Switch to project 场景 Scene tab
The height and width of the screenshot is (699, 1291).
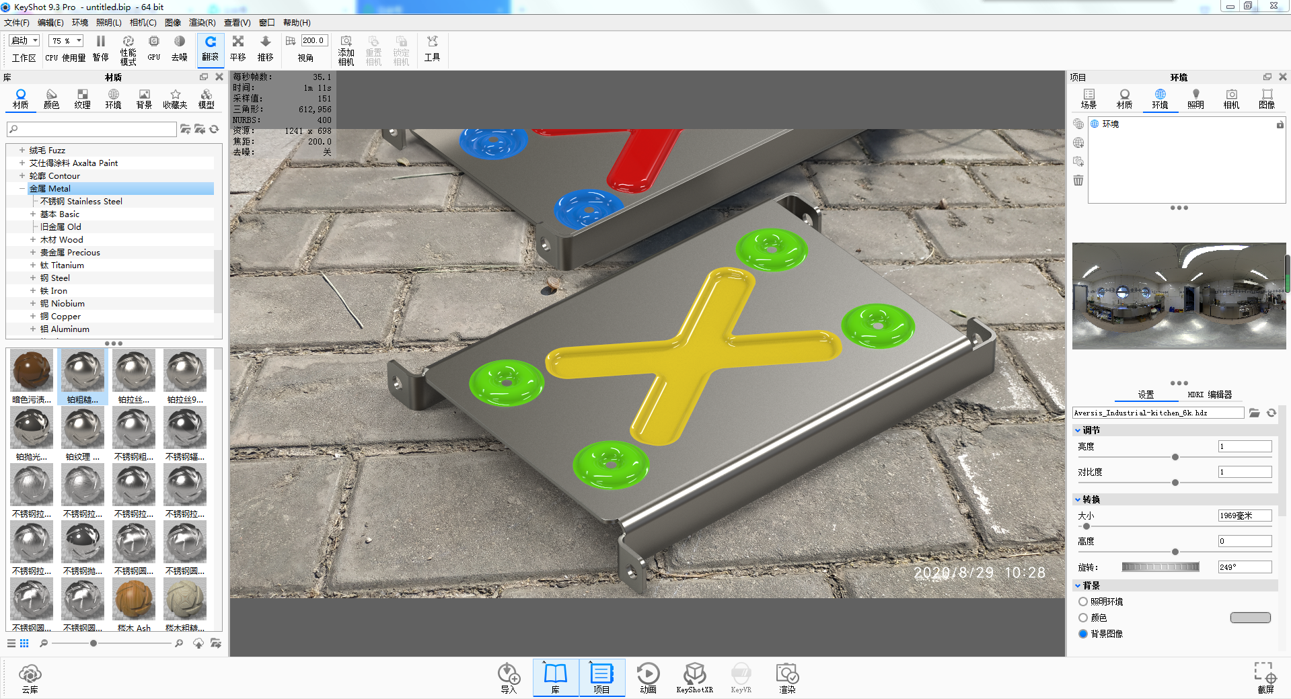tap(1089, 99)
